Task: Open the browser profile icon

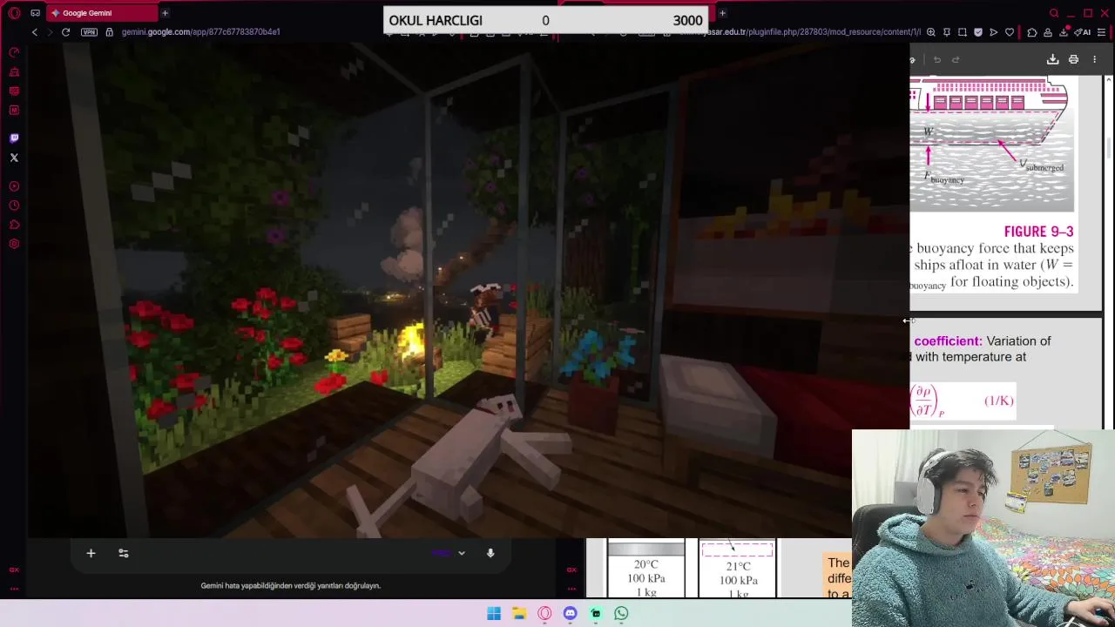Action: coord(1048,32)
